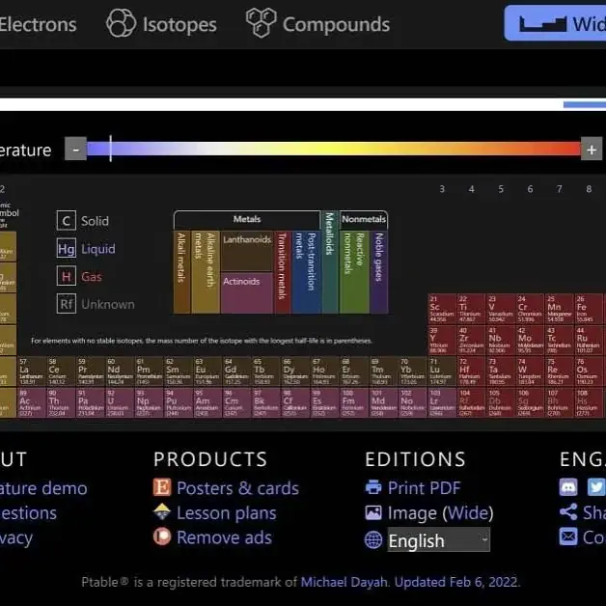Open the Michael Dayah link
Screen dimensions: 606x606
pos(344,582)
